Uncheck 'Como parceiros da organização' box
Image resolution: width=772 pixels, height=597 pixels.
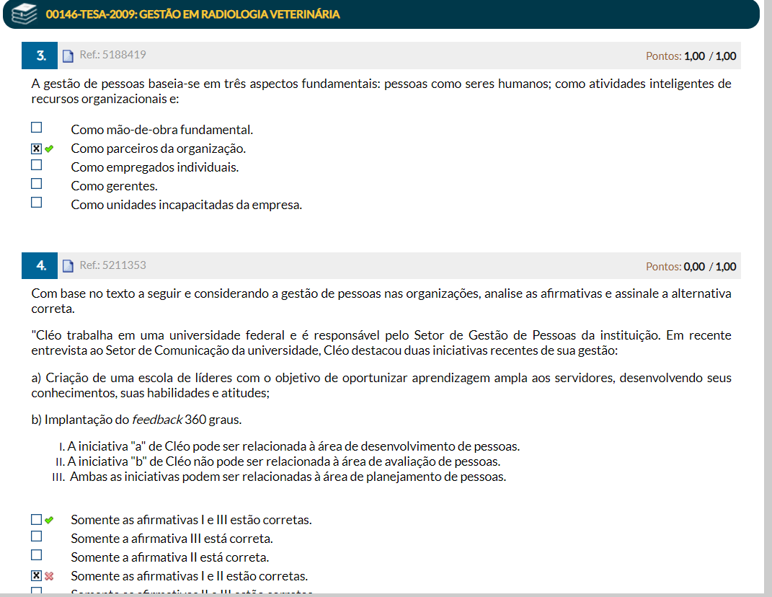(37, 149)
